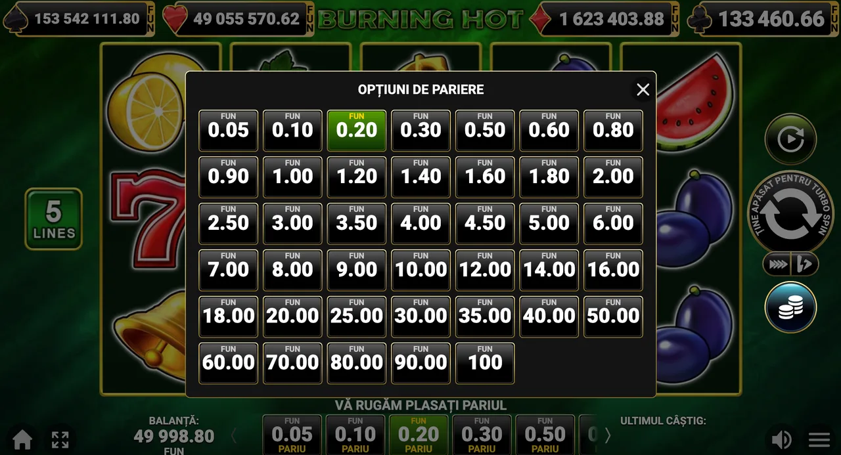This screenshot has height=455, width=841.
Task: Spin the reels with the big arrows button
Action: click(x=790, y=212)
